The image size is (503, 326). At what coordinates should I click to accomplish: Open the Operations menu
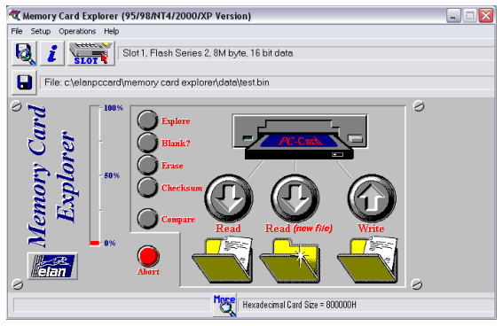77,31
